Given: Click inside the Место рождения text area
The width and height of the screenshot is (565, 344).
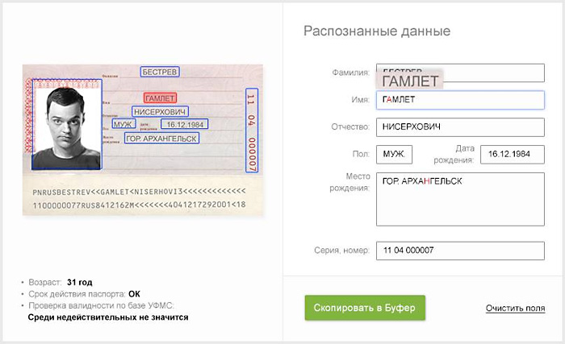Looking at the screenshot, I should click(460, 199).
